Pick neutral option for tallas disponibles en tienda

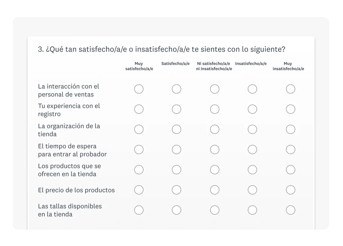pos(214,210)
